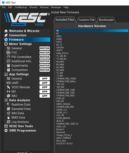Screen dimensions: 129x153
Task: Select hardware version 48
Action: (x=92, y=31)
